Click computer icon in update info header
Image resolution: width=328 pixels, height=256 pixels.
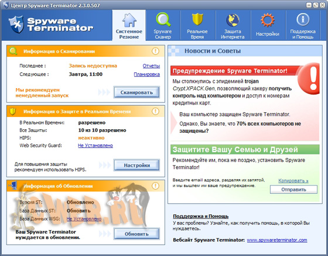click(x=13, y=186)
